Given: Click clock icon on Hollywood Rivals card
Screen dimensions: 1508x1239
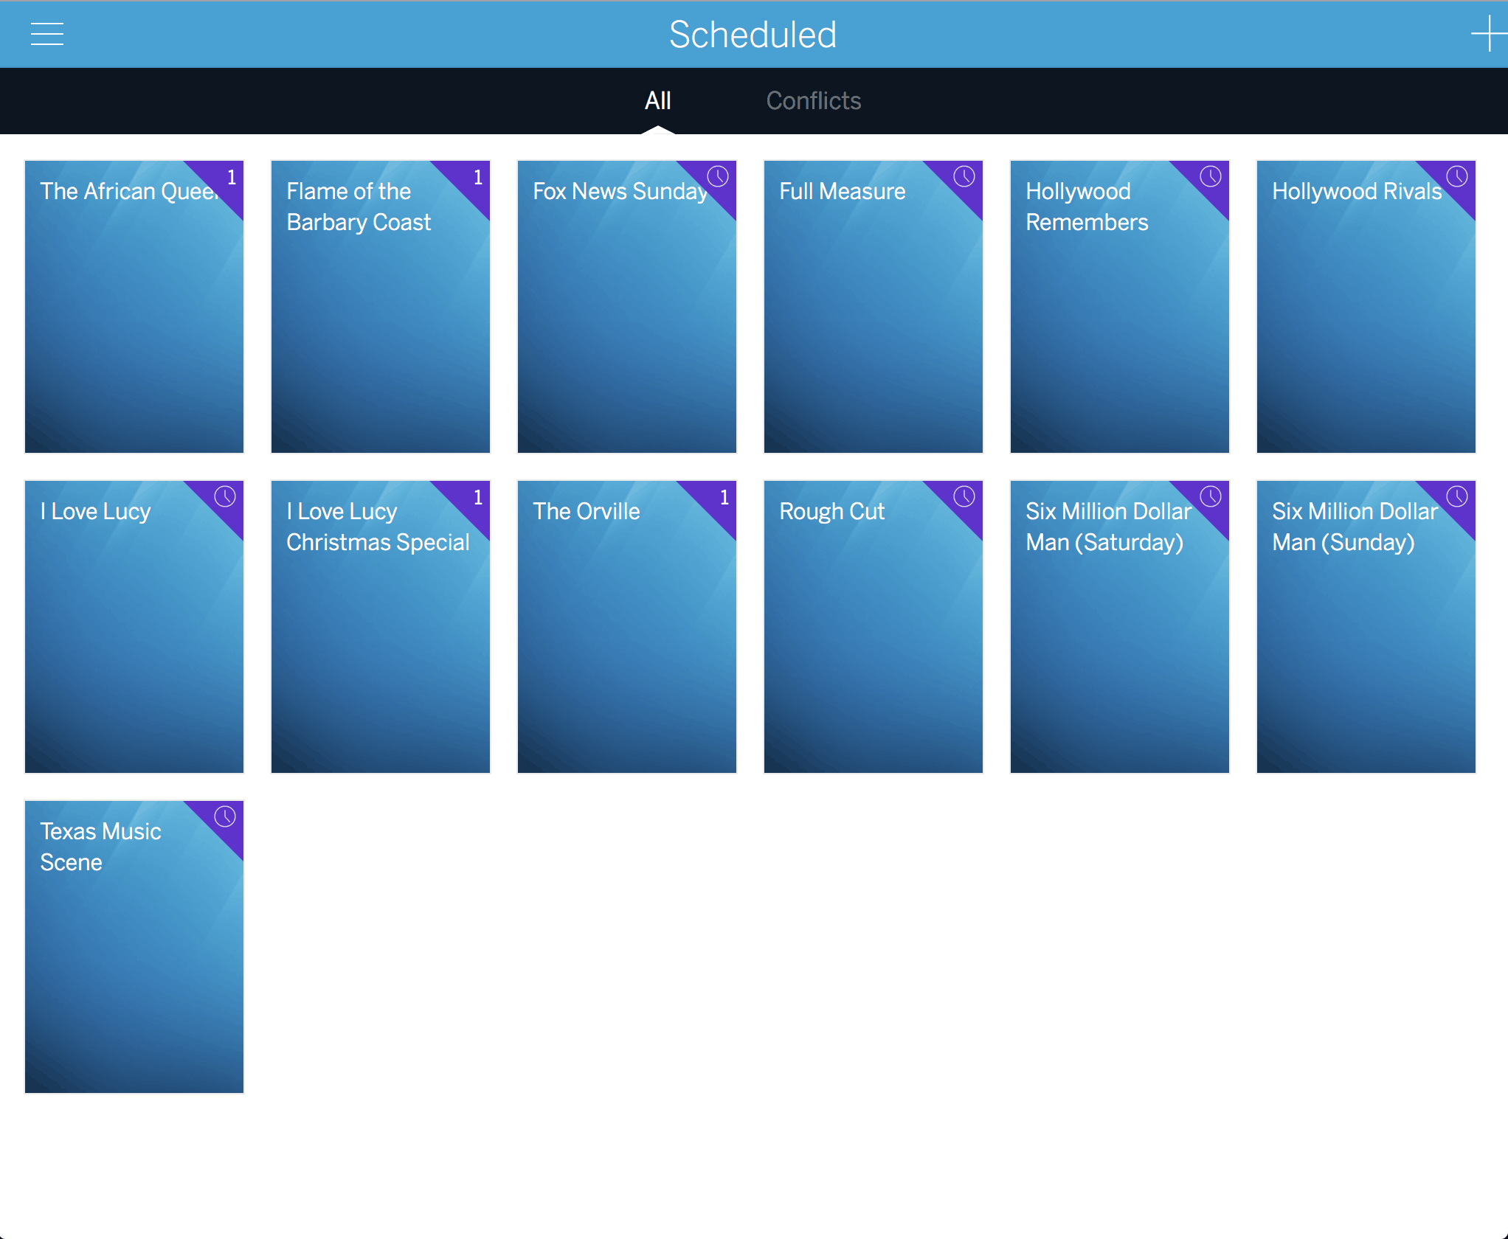Looking at the screenshot, I should pos(1457,176).
